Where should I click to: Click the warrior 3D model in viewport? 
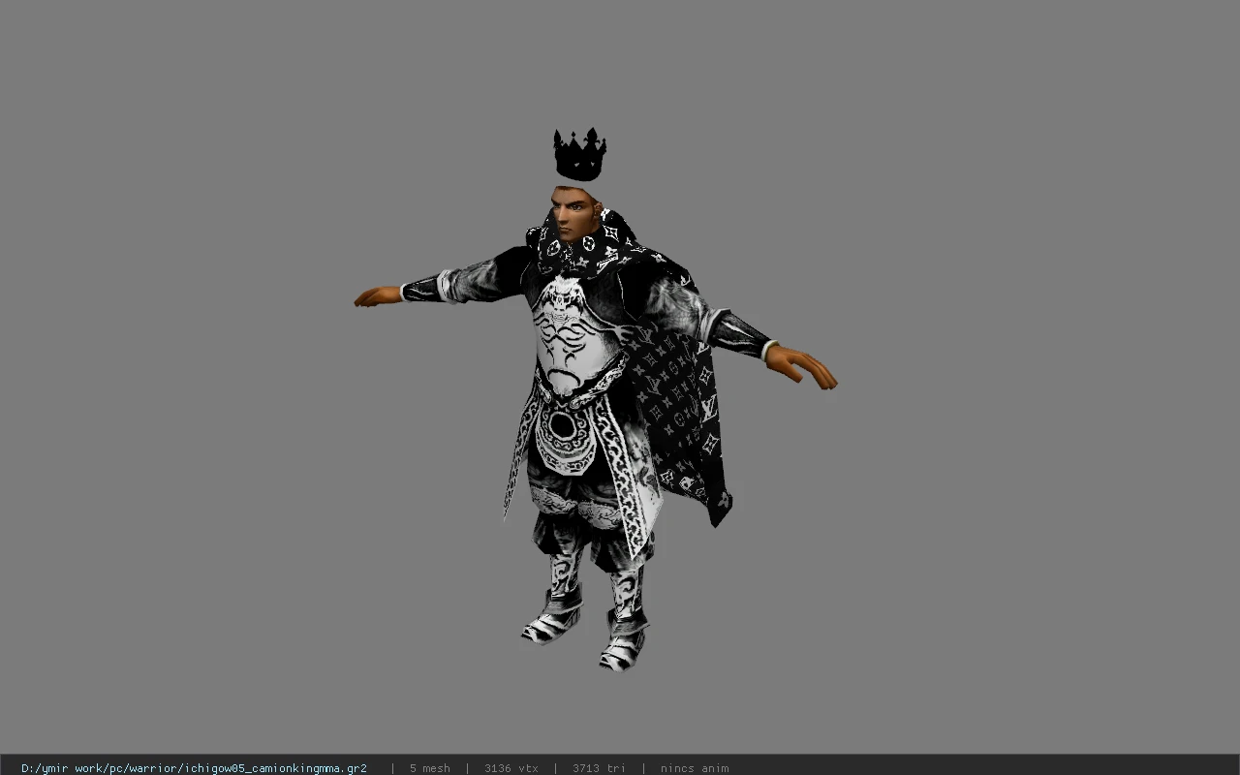tap(595, 399)
